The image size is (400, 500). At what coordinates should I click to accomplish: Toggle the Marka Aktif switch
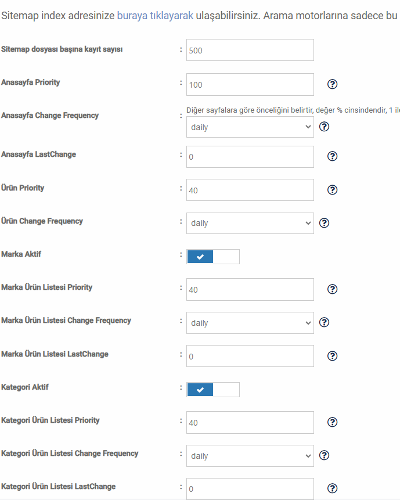tap(213, 257)
